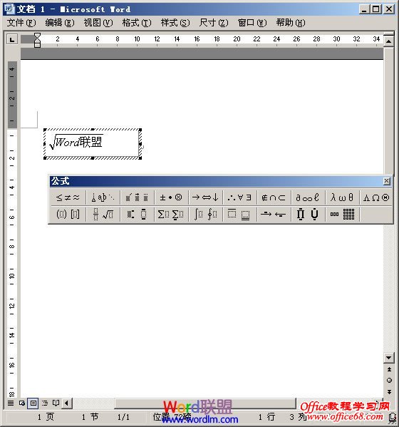Open the overbar and underbar templates
Image resolution: width=399 pixels, height=427 pixels.
(x=239, y=215)
